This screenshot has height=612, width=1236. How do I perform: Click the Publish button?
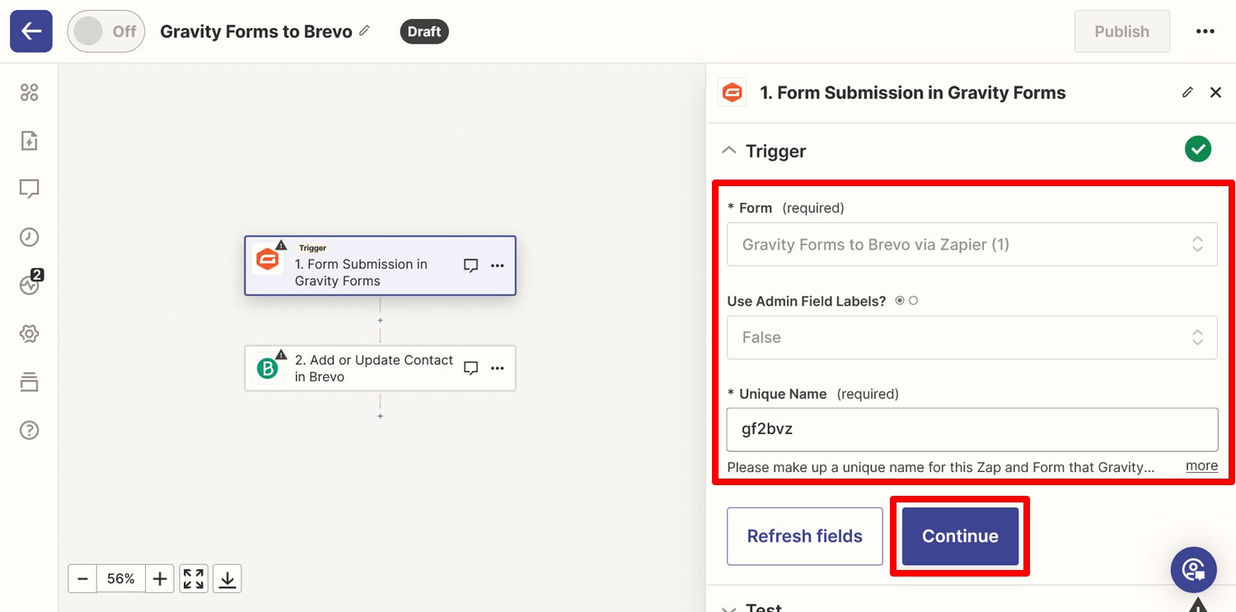click(1121, 31)
